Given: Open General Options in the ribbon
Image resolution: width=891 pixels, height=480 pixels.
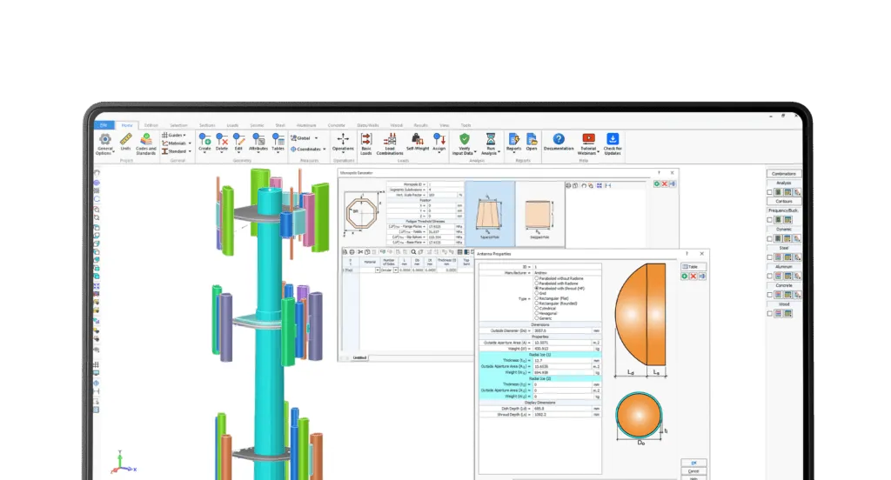Looking at the screenshot, I should [105, 143].
